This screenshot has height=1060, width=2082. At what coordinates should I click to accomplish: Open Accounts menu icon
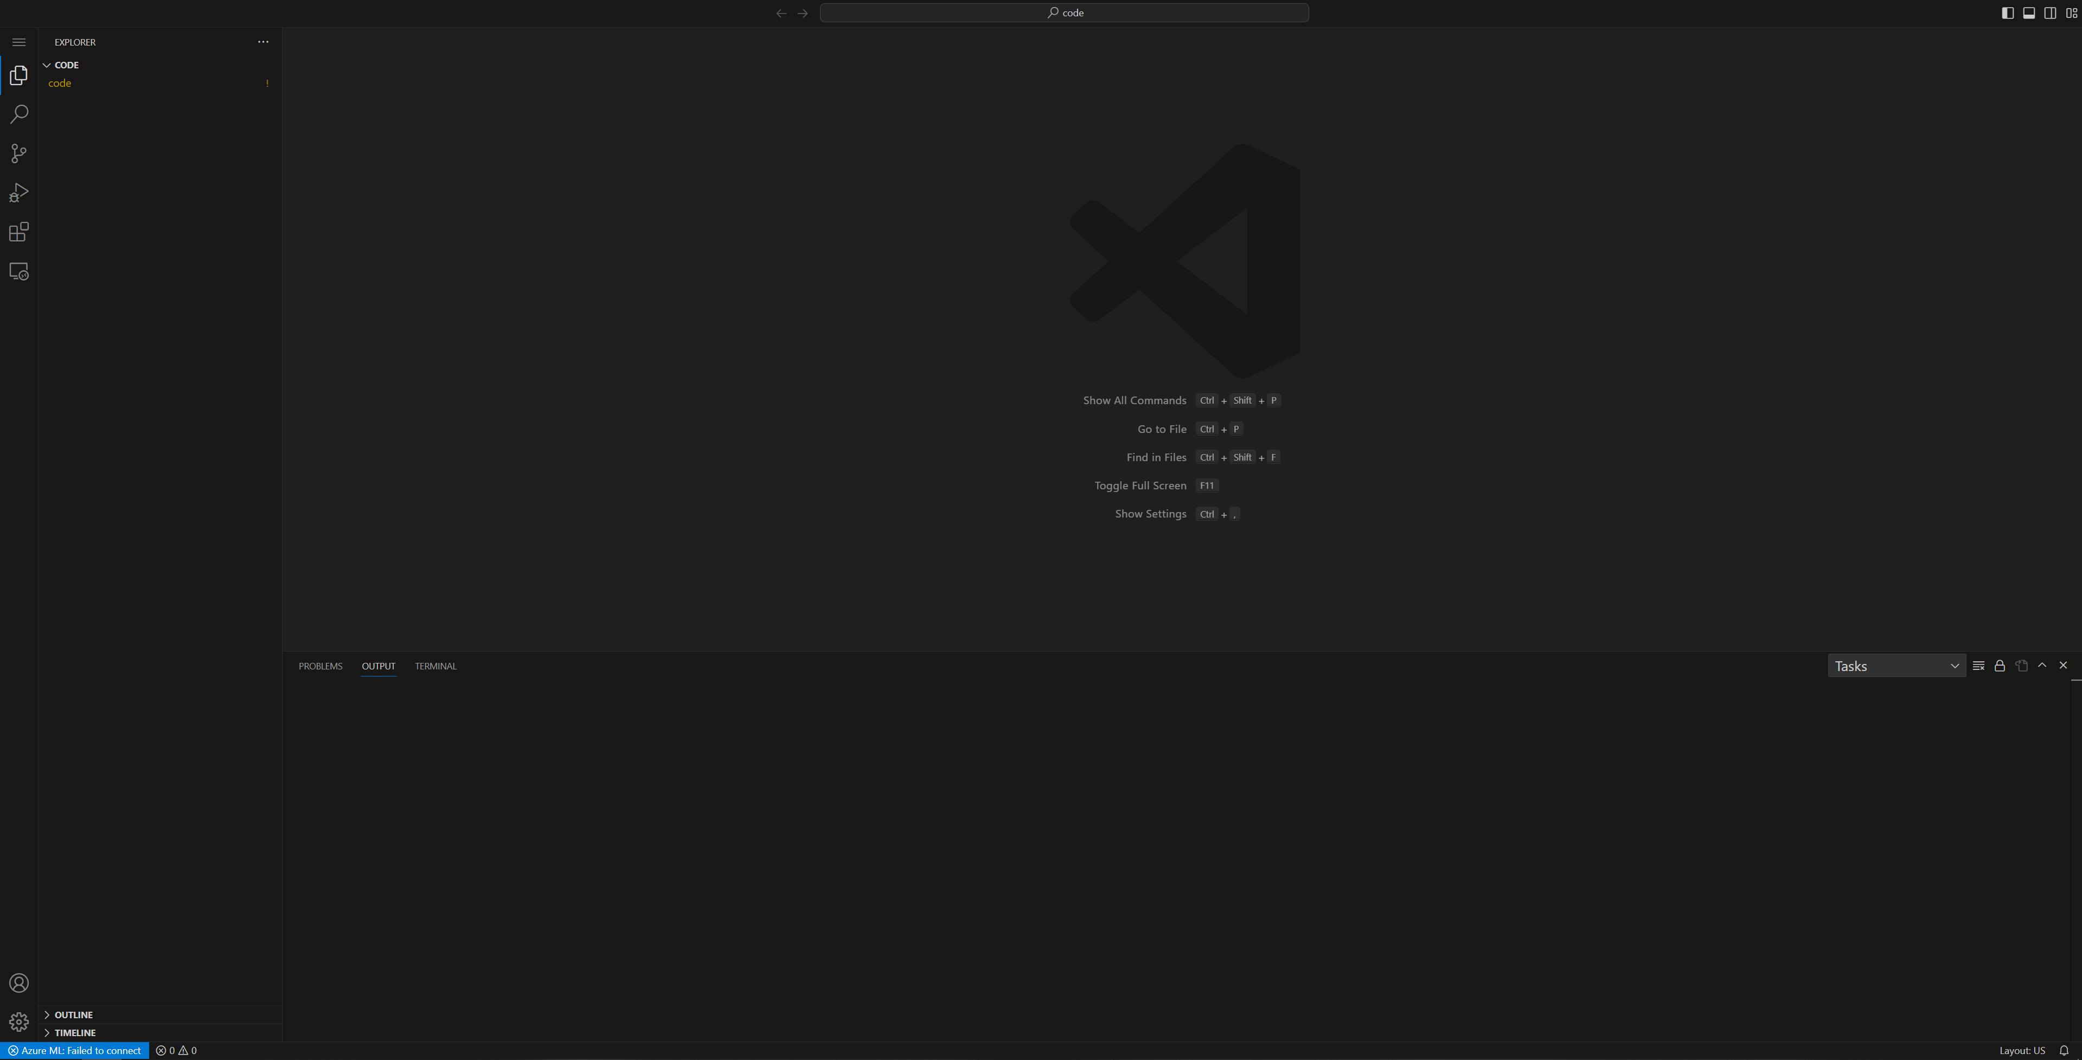(x=18, y=983)
